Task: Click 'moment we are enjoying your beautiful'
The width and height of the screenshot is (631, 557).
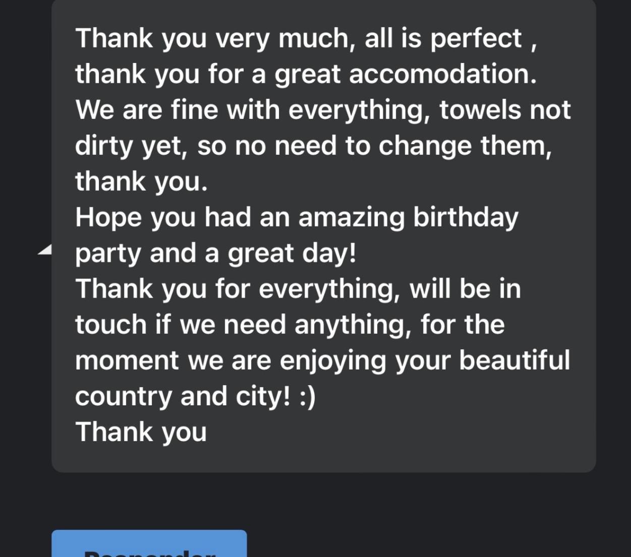Action: pyautogui.click(x=322, y=361)
